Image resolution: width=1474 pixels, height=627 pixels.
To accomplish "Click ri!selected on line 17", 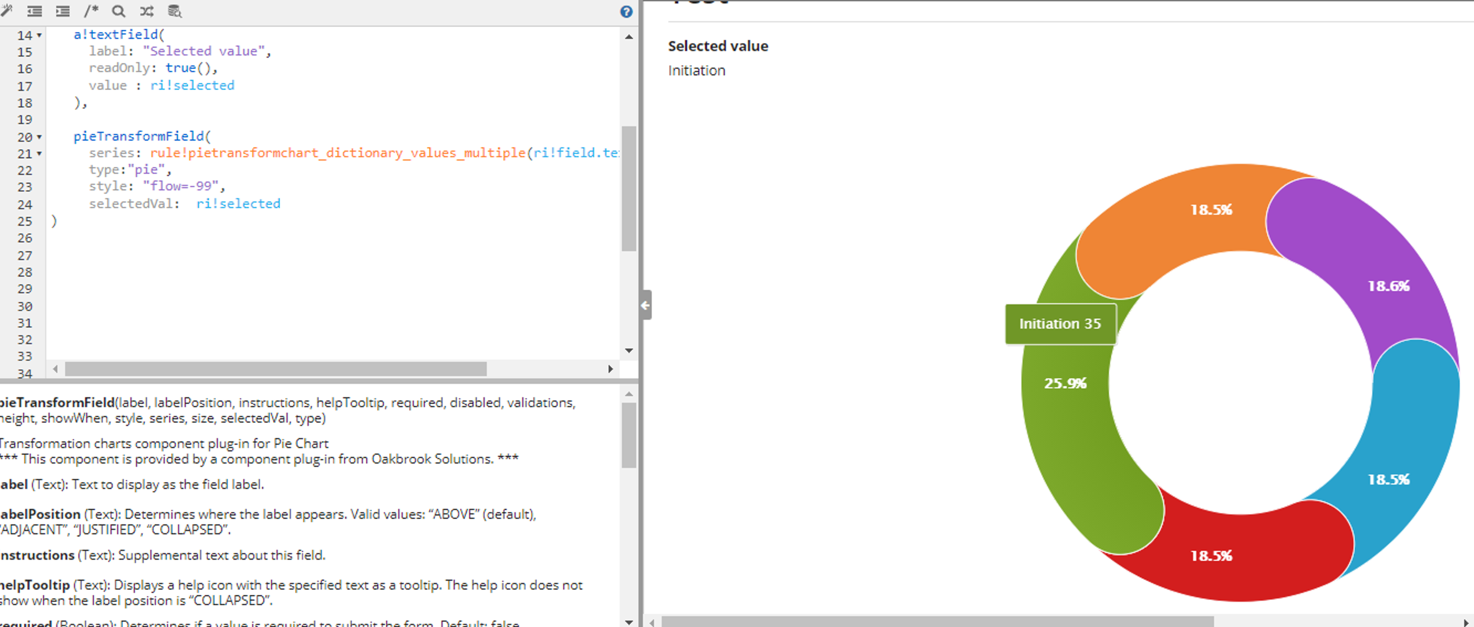I will 192,86.
